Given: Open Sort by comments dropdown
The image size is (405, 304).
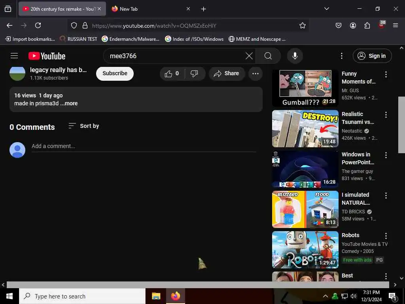Looking at the screenshot, I should pos(84,126).
